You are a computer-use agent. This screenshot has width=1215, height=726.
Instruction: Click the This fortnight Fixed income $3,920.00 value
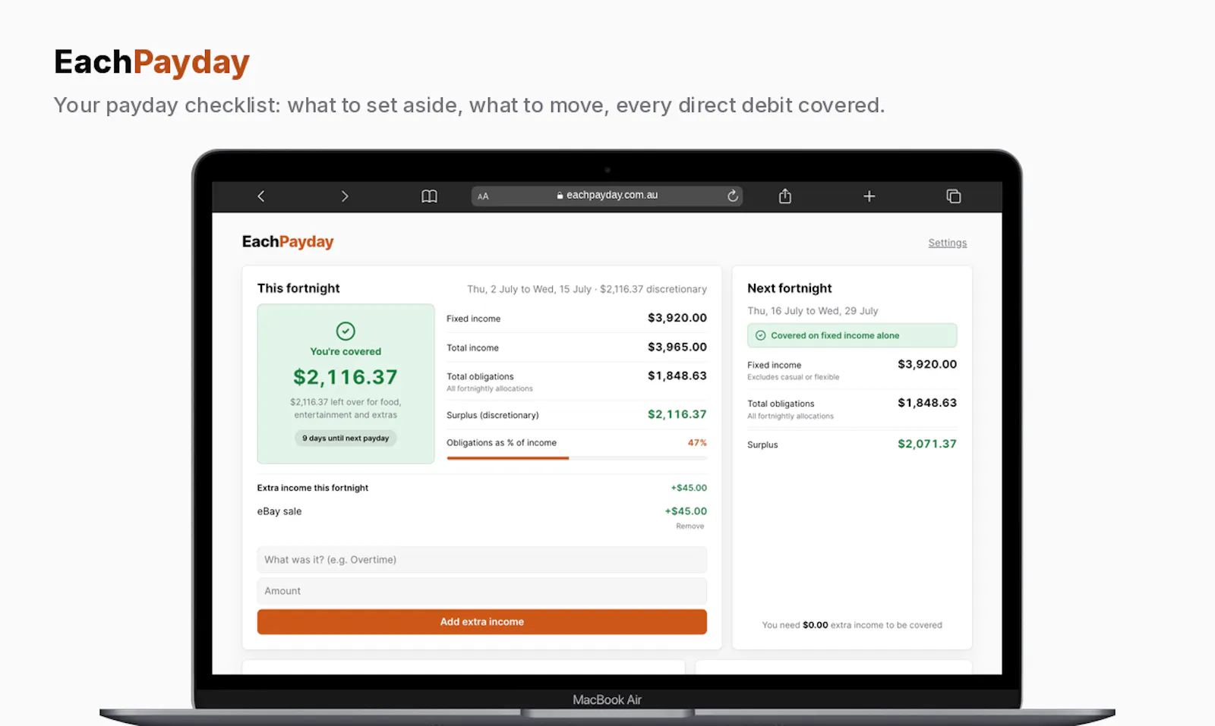coord(677,318)
